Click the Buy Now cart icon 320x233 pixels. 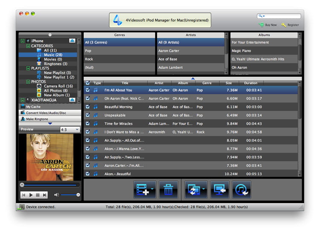coord(261,25)
